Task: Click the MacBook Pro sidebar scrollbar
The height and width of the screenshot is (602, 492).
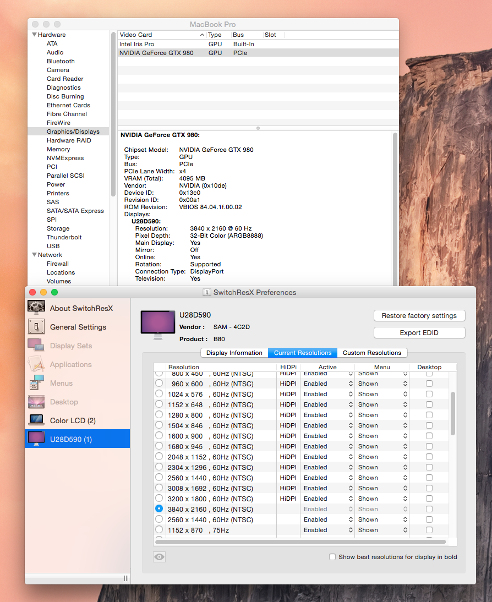Action: click(113, 114)
